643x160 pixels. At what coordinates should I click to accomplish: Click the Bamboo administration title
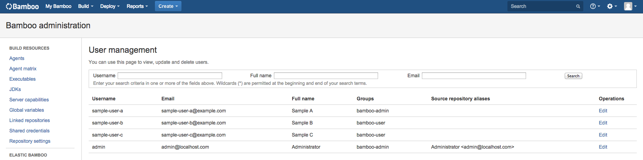[x=48, y=26]
